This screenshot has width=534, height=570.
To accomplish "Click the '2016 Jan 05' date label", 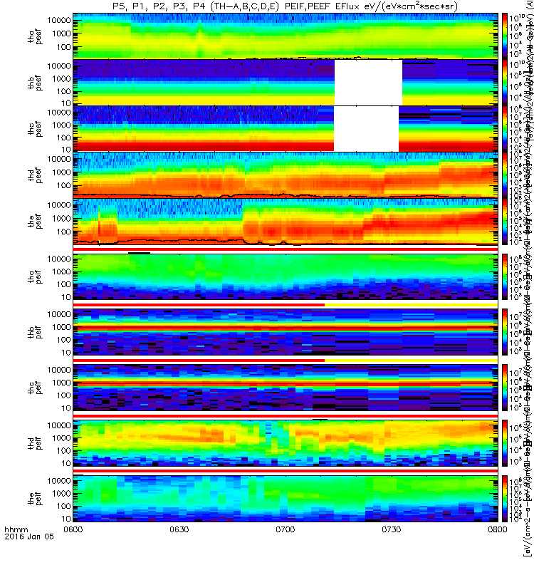I will [x=29, y=537].
